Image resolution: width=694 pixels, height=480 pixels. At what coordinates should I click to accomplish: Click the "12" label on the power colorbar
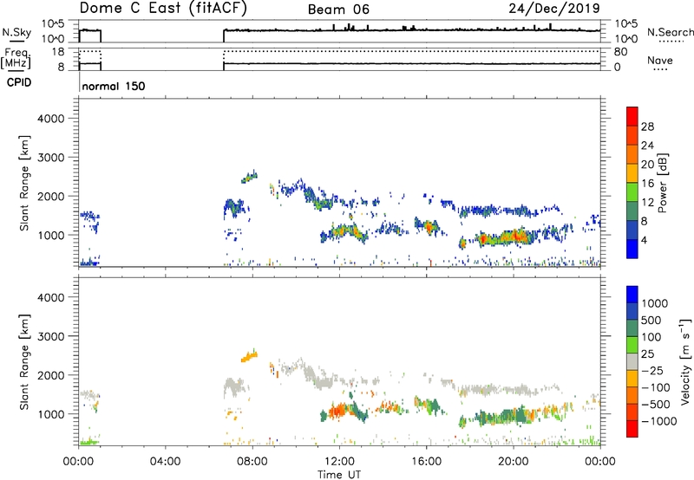tap(647, 203)
